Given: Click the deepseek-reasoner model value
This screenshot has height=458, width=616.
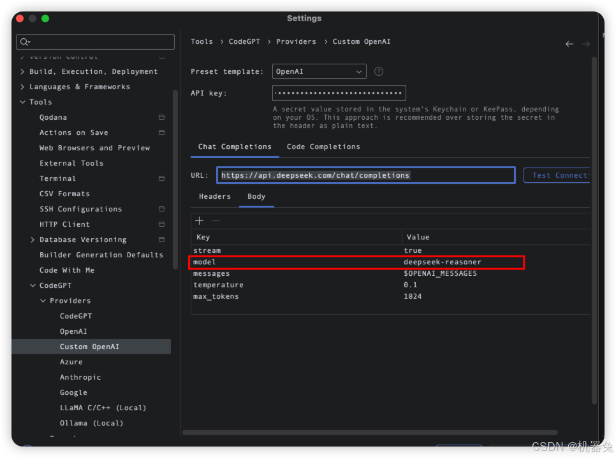Looking at the screenshot, I should (443, 262).
